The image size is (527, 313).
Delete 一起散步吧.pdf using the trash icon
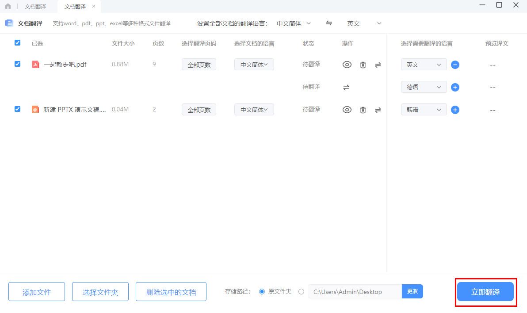click(363, 65)
